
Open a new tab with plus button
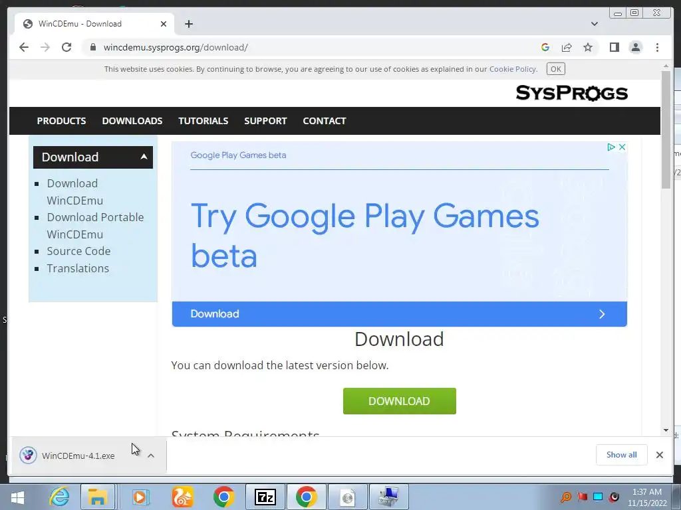pyautogui.click(x=188, y=24)
